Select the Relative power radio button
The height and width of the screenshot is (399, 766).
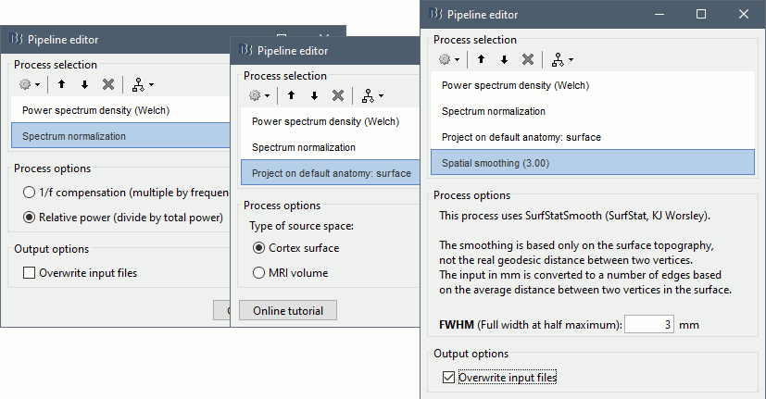click(x=31, y=218)
